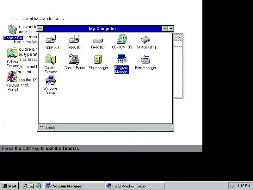
Task: Open the Floppy (A:) drive icon
Action: [x=51, y=42]
